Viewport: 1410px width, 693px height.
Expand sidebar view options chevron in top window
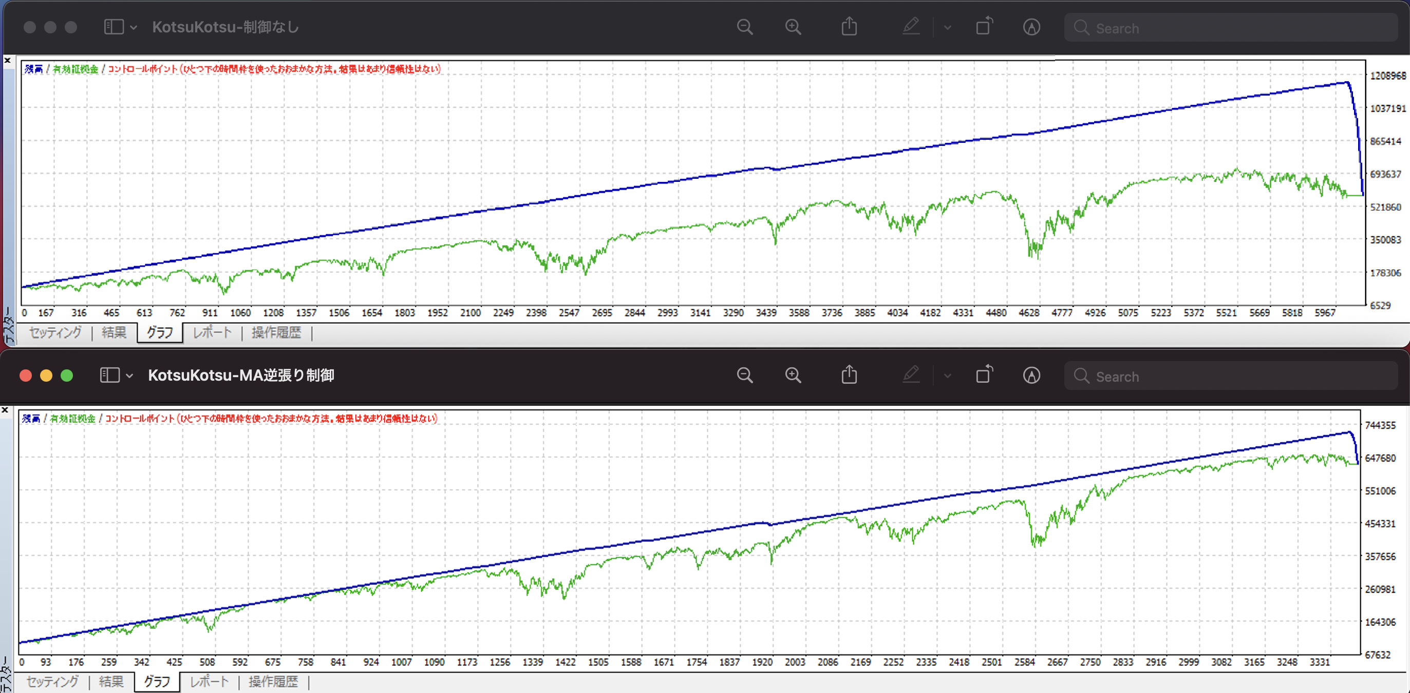coord(134,27)
